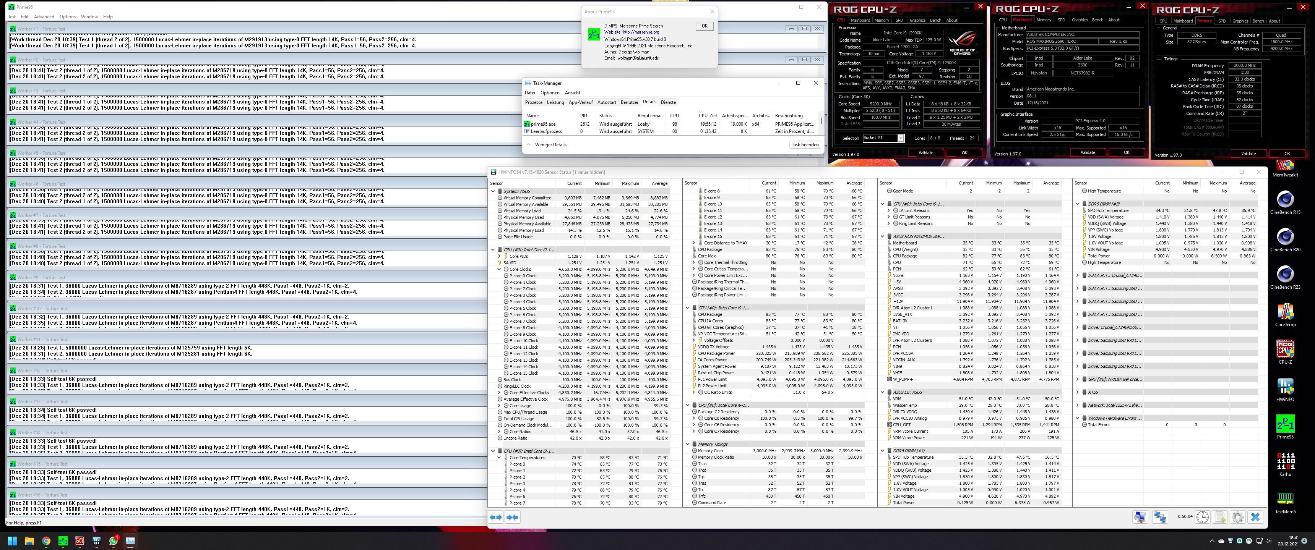Open TestMem5 desktop shortcut icon
1315x550 pixels.
(1285, 502)
